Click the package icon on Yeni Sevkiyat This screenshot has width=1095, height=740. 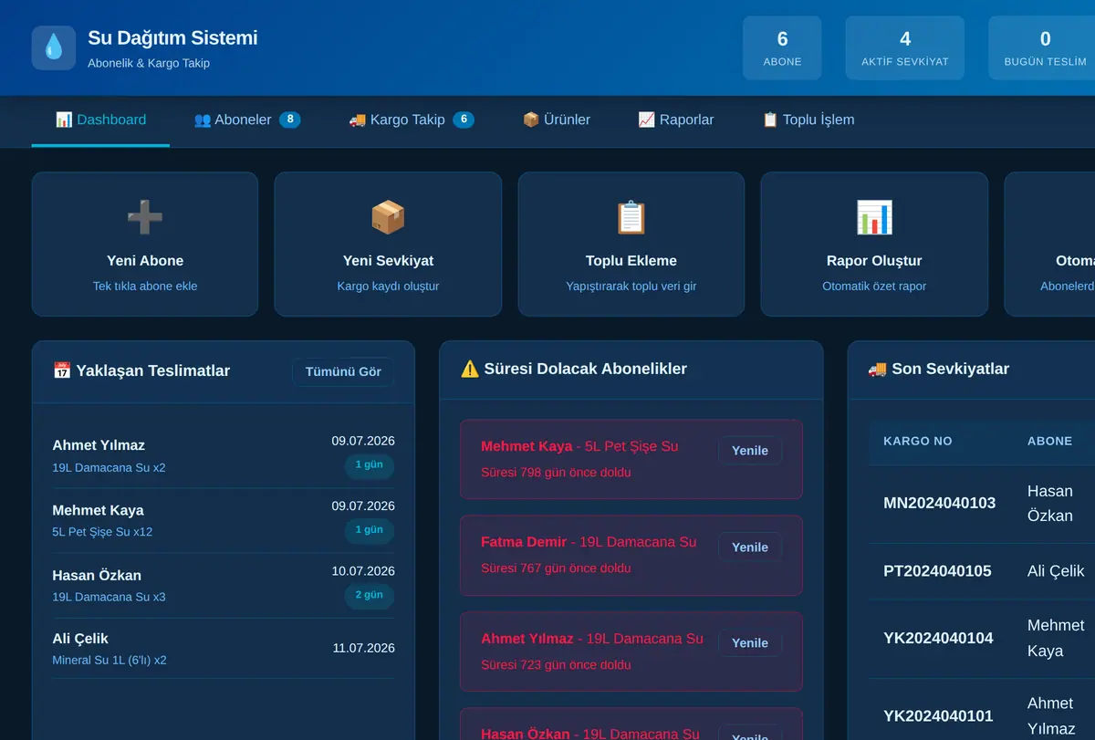[388, 217]
